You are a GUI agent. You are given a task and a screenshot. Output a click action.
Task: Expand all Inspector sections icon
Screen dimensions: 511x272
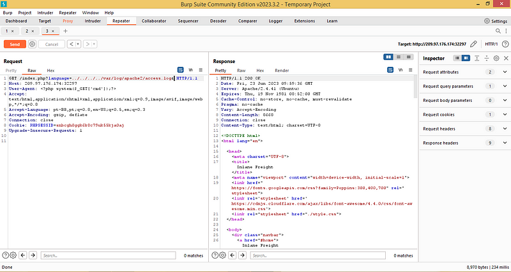tap(477, 58)
